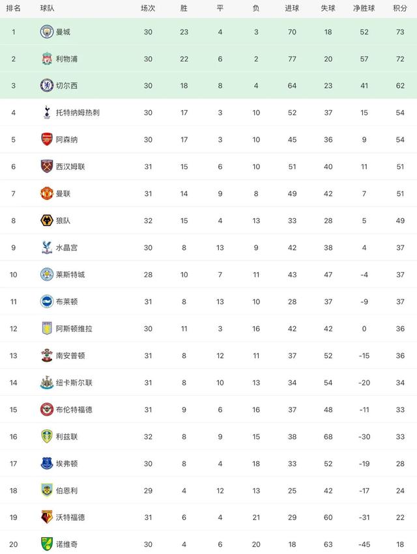Select the Manchester United crest

click(x=47, y=193)
